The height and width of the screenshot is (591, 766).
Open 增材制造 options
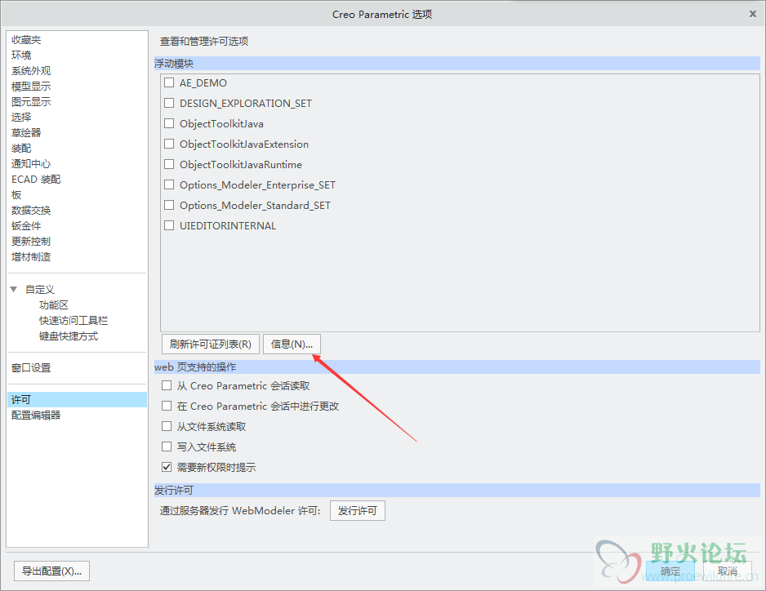click(31, 257)
